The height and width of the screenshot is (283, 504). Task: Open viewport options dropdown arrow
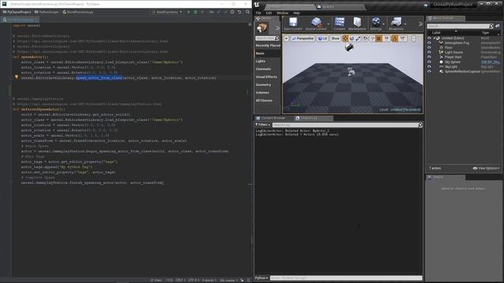pos(287,39)
